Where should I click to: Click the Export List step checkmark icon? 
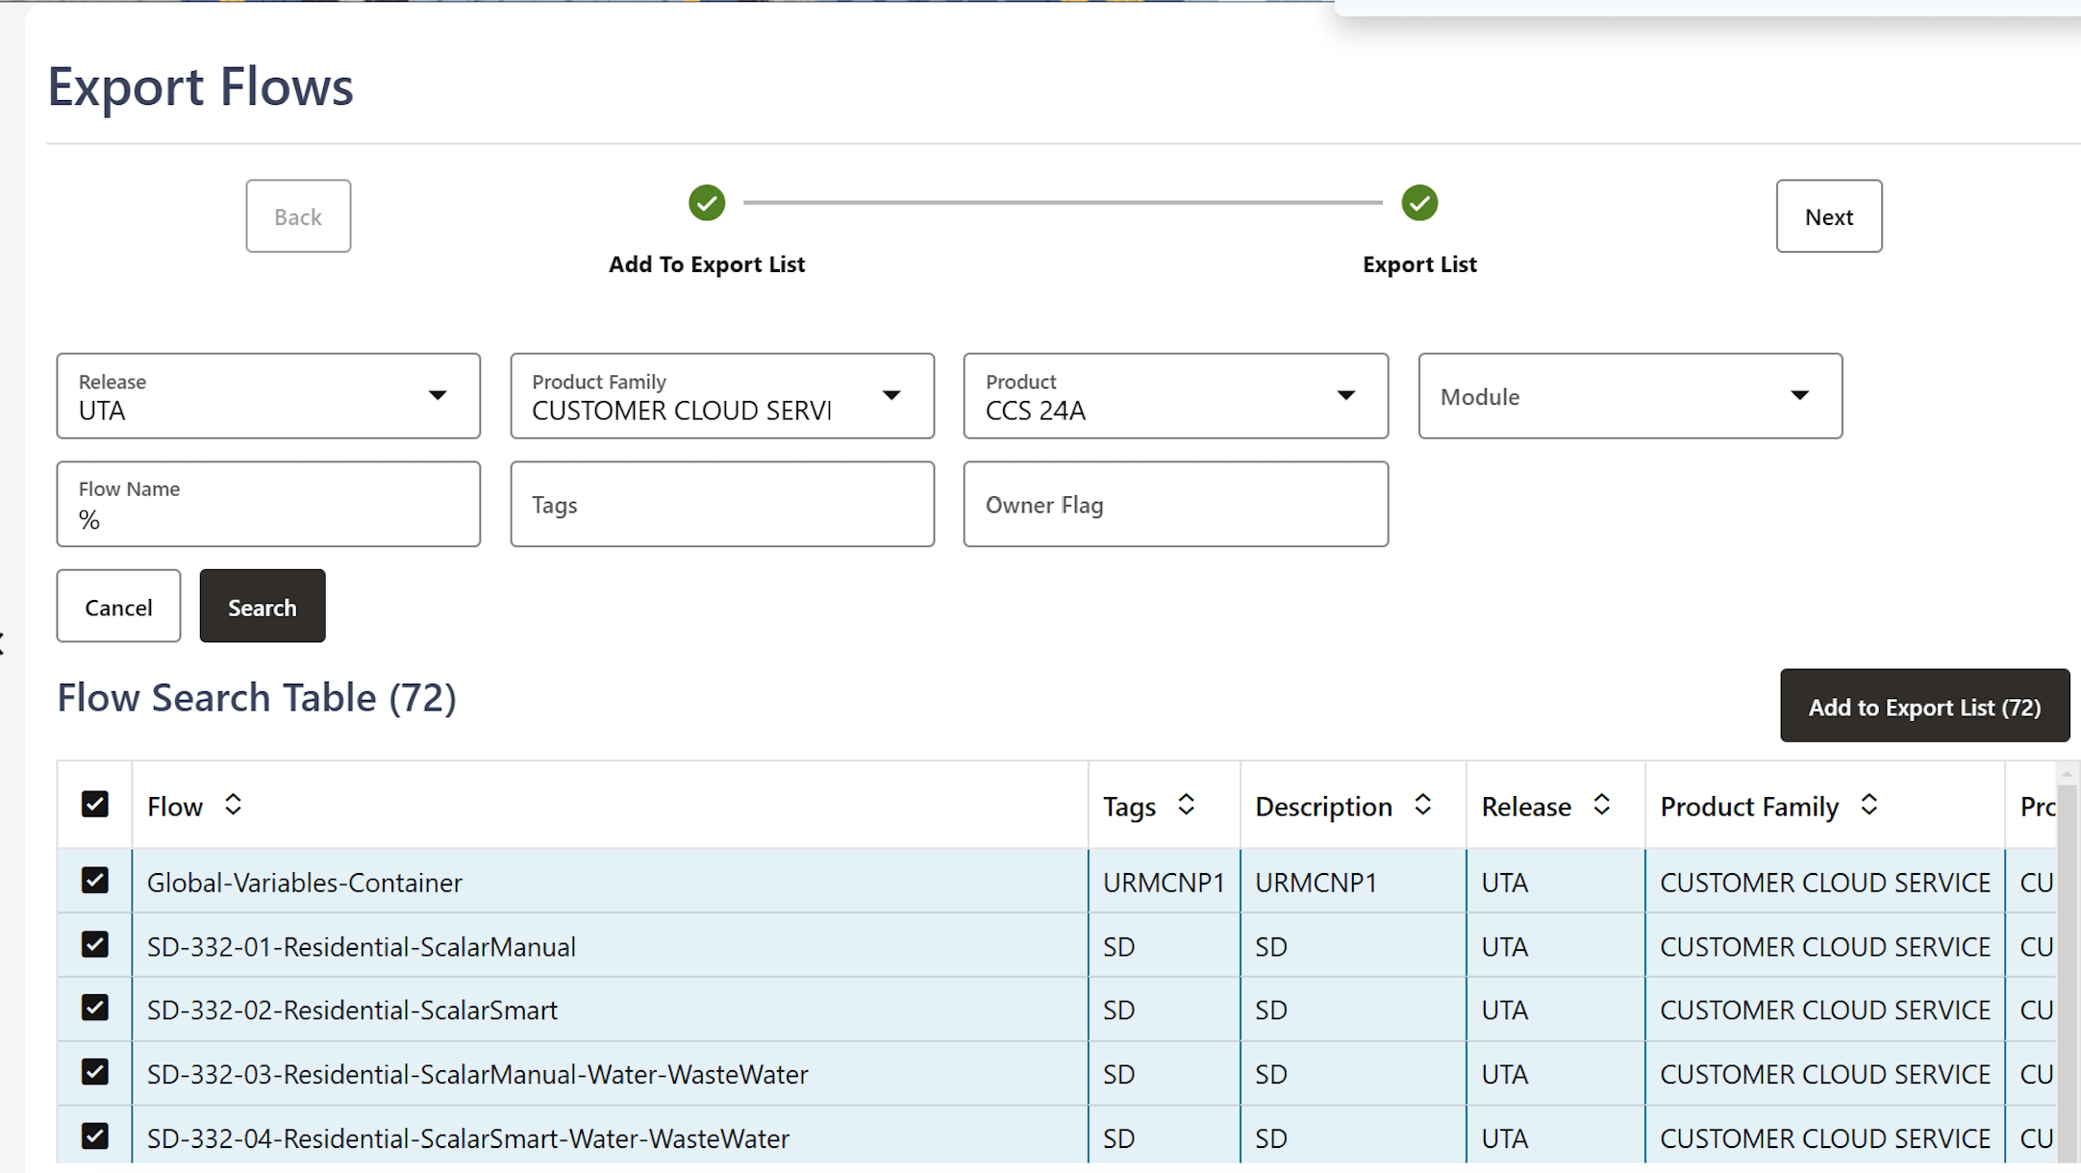pyautogui.click(x=1419, y=203)
